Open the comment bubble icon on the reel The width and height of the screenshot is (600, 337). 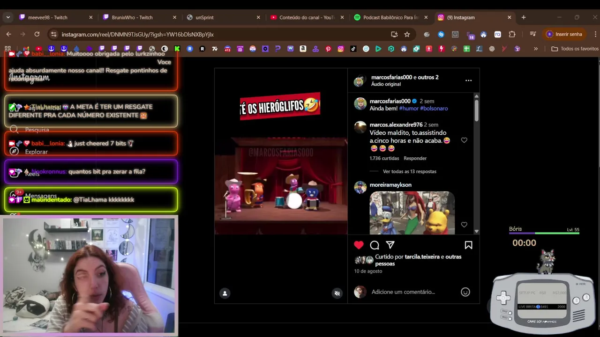point(375,245)
